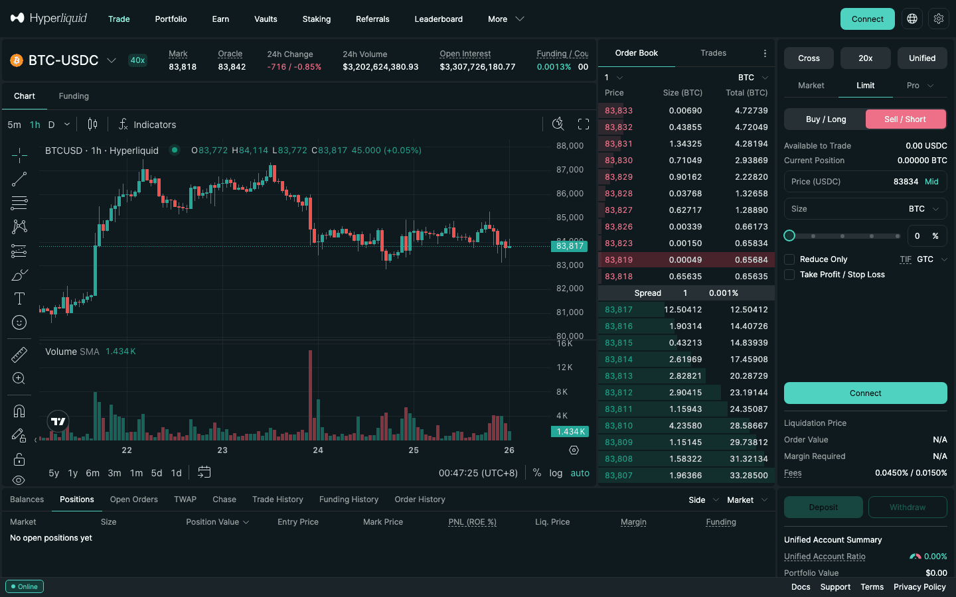Toggle magnet mode on chart
The image size is (956, 597).
click(x=19, y=411)
